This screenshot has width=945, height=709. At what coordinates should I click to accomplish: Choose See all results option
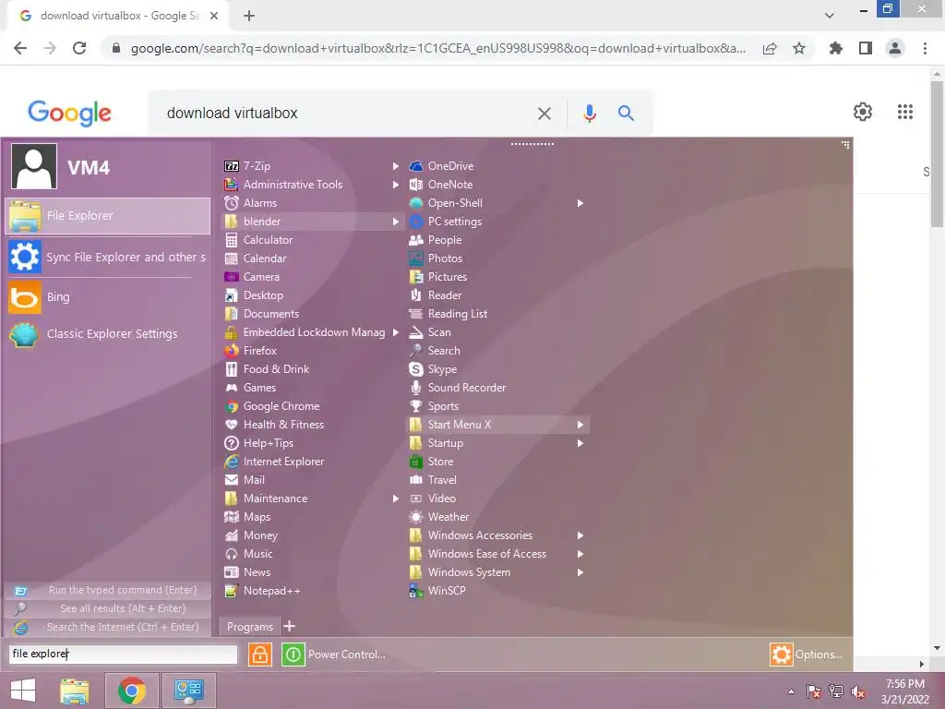[108, 609]
